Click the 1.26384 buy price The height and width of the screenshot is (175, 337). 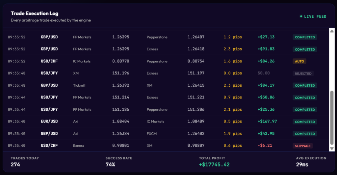(x=120, y=134)
